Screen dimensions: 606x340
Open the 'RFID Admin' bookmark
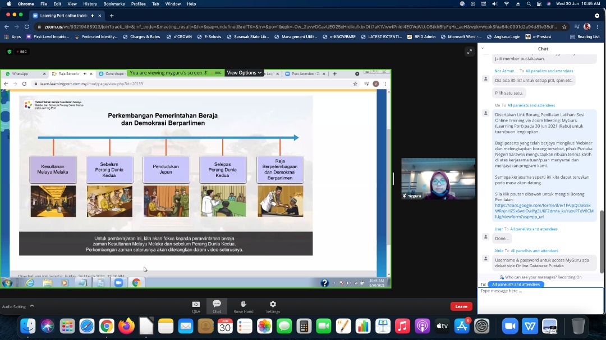pyautogui.click(x=421, y=36)
